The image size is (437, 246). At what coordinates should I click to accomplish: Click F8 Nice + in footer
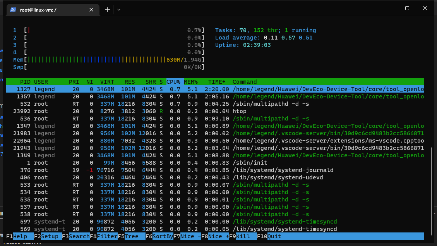tap(215, 236)
